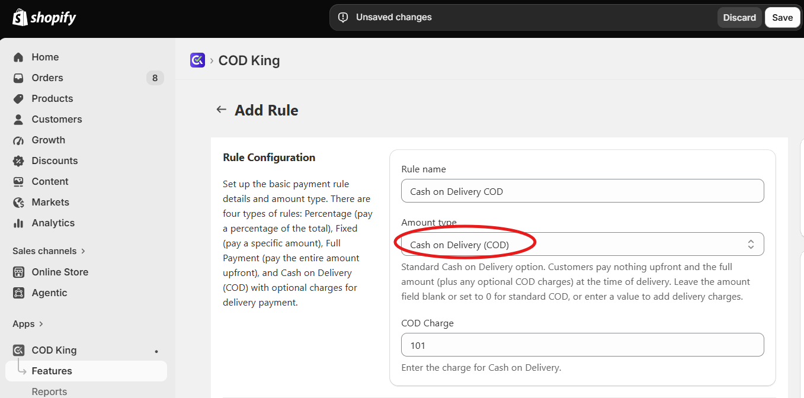Click the Apps heading
The image size is (804, 398).
(24, 324)
